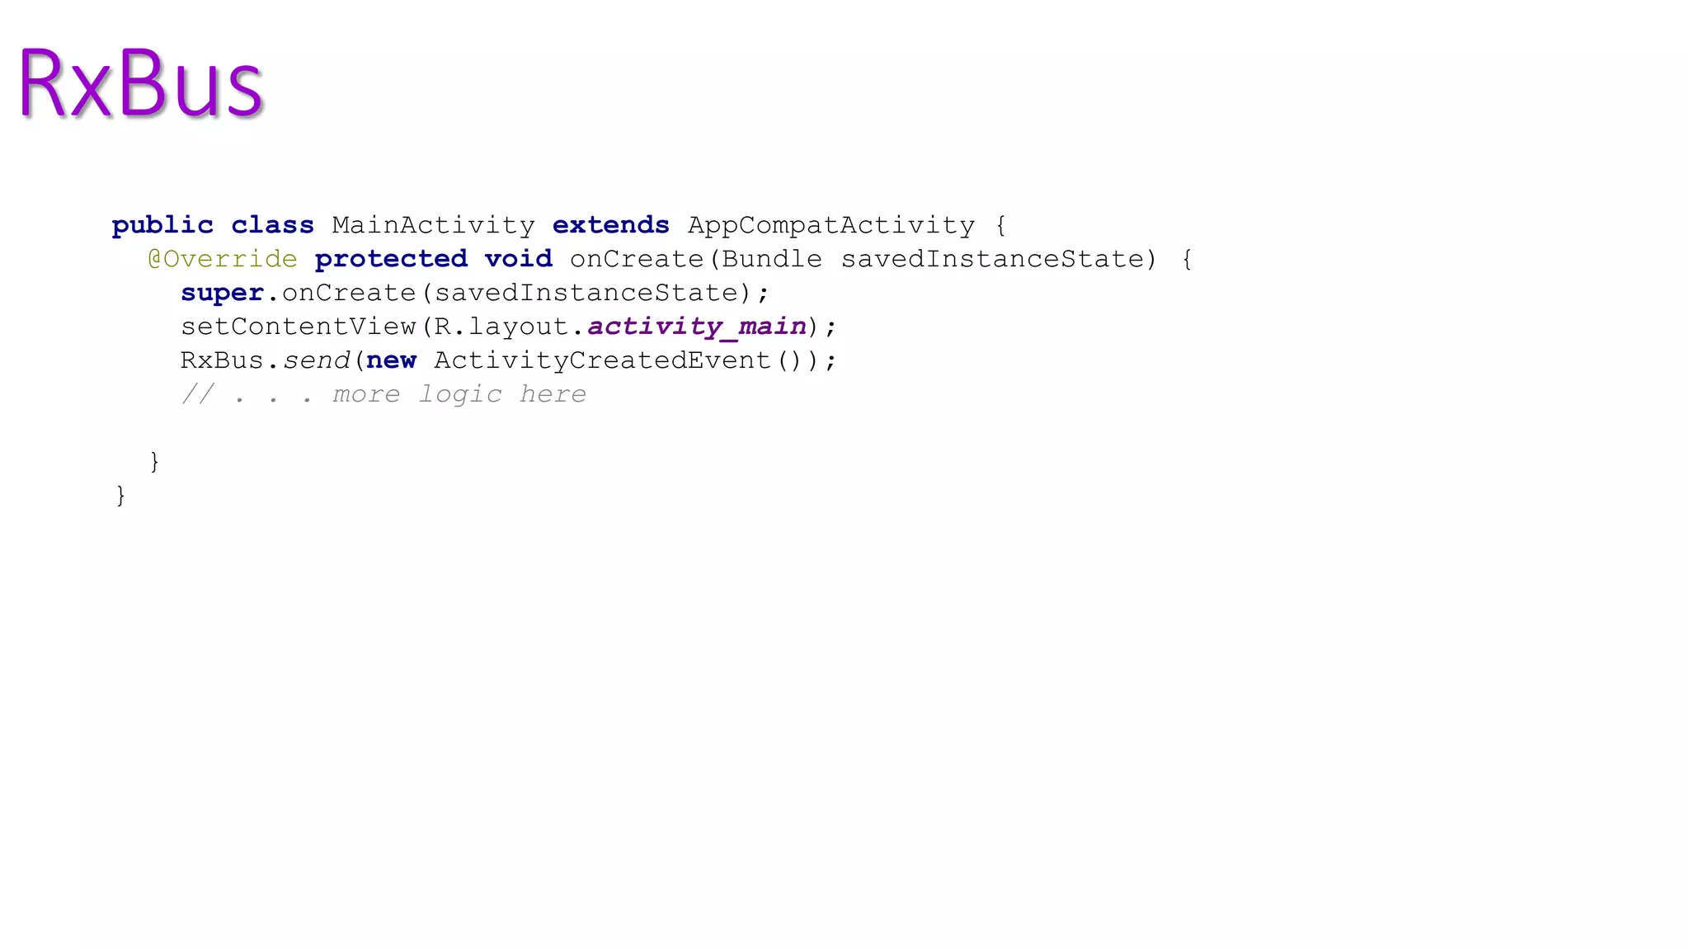Click the RxBus class reference in code
Screen dimensions: 1689x950
click(x=222, y=360)
